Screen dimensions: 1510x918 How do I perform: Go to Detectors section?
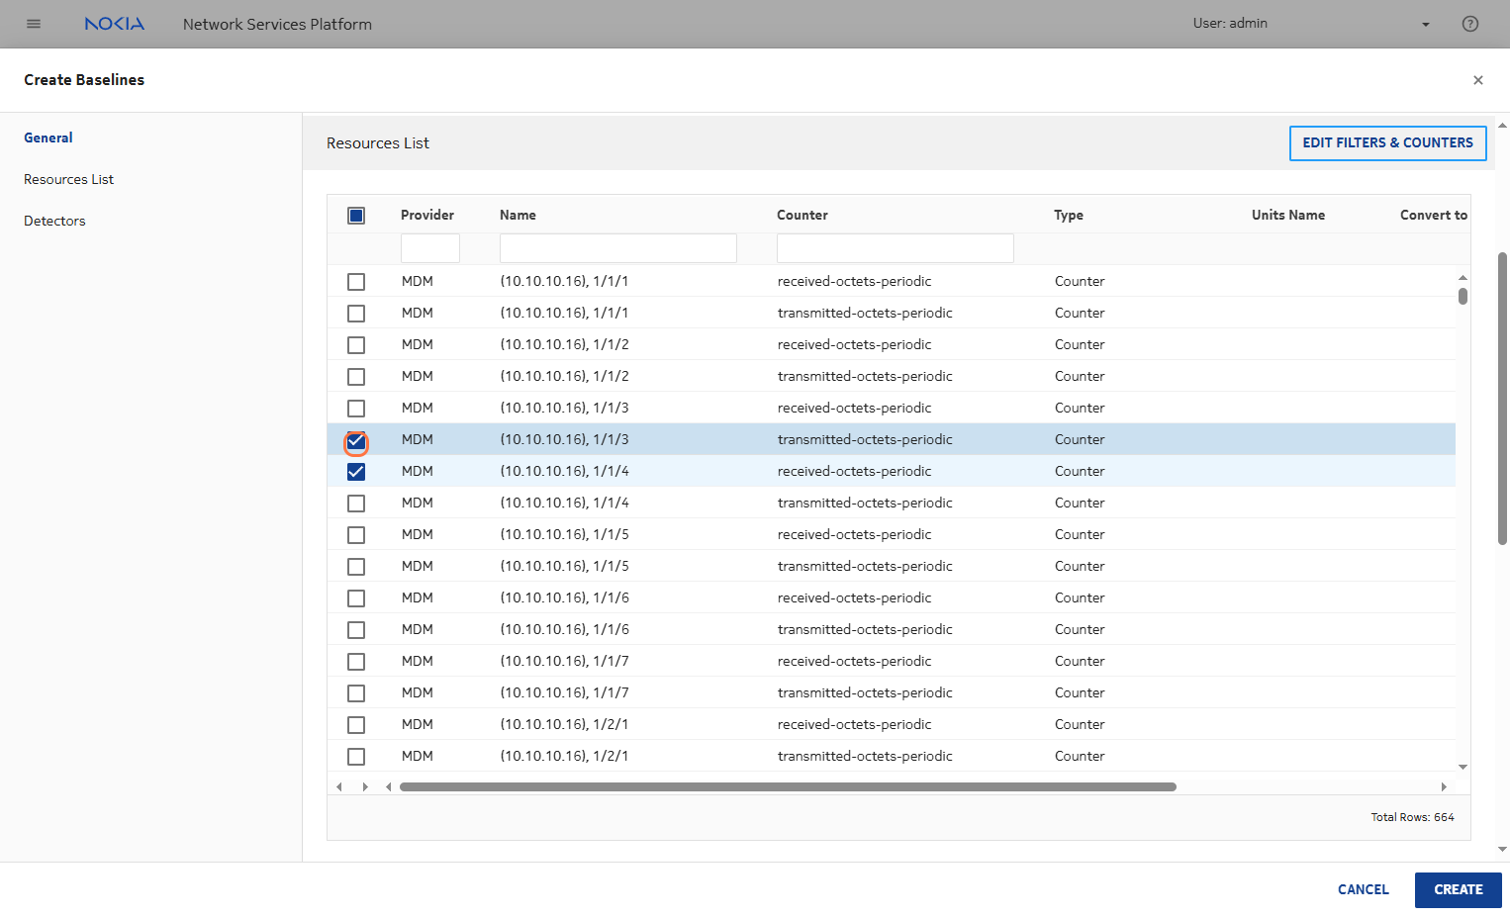(54, 221)
